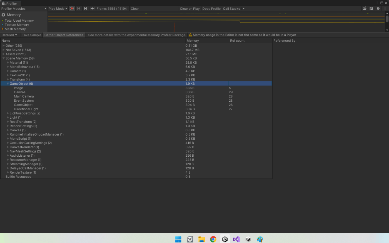The height and width of the screenshot is (243, 389).
Task: Sort by Ref count column header
Action: pos(250,41)
